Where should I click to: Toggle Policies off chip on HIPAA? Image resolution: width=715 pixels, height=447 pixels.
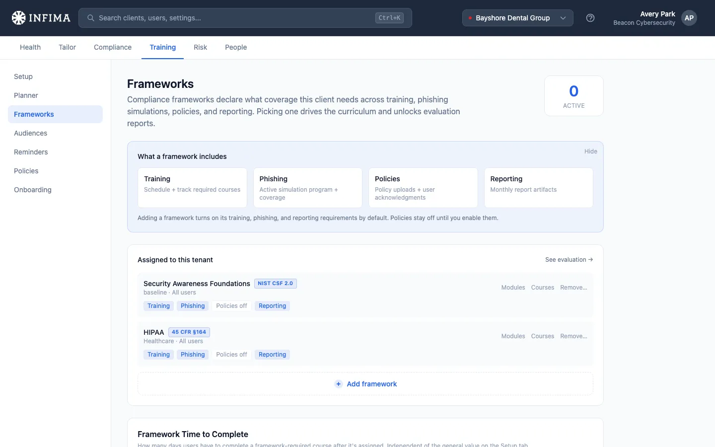231,355
